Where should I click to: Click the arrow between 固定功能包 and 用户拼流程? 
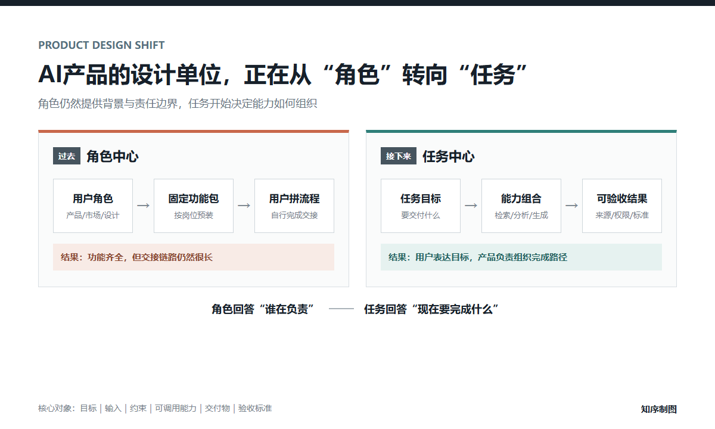click(244, 206)
